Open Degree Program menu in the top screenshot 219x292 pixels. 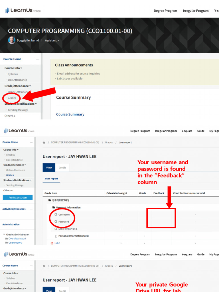click(165, 11)
